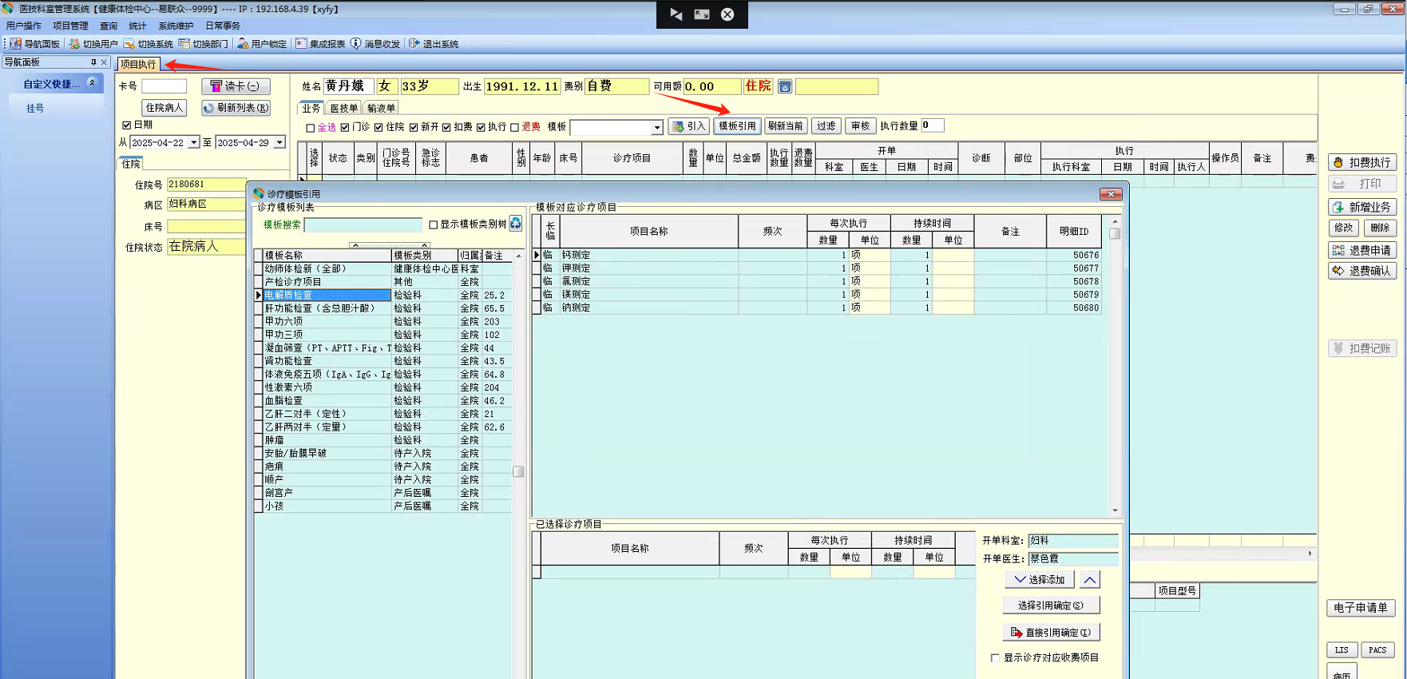This screenshot has height=679, width=1407.
Task: Click the playback skip icon in black overlay
Action: pos(676,14)
